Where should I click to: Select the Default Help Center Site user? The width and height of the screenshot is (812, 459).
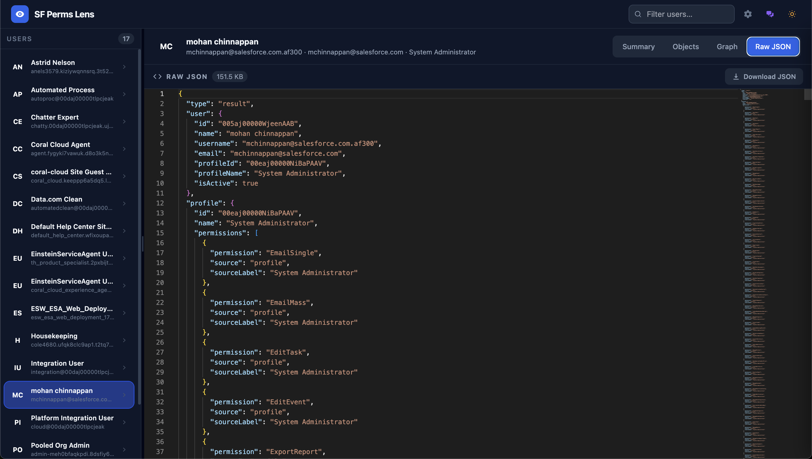69,231
